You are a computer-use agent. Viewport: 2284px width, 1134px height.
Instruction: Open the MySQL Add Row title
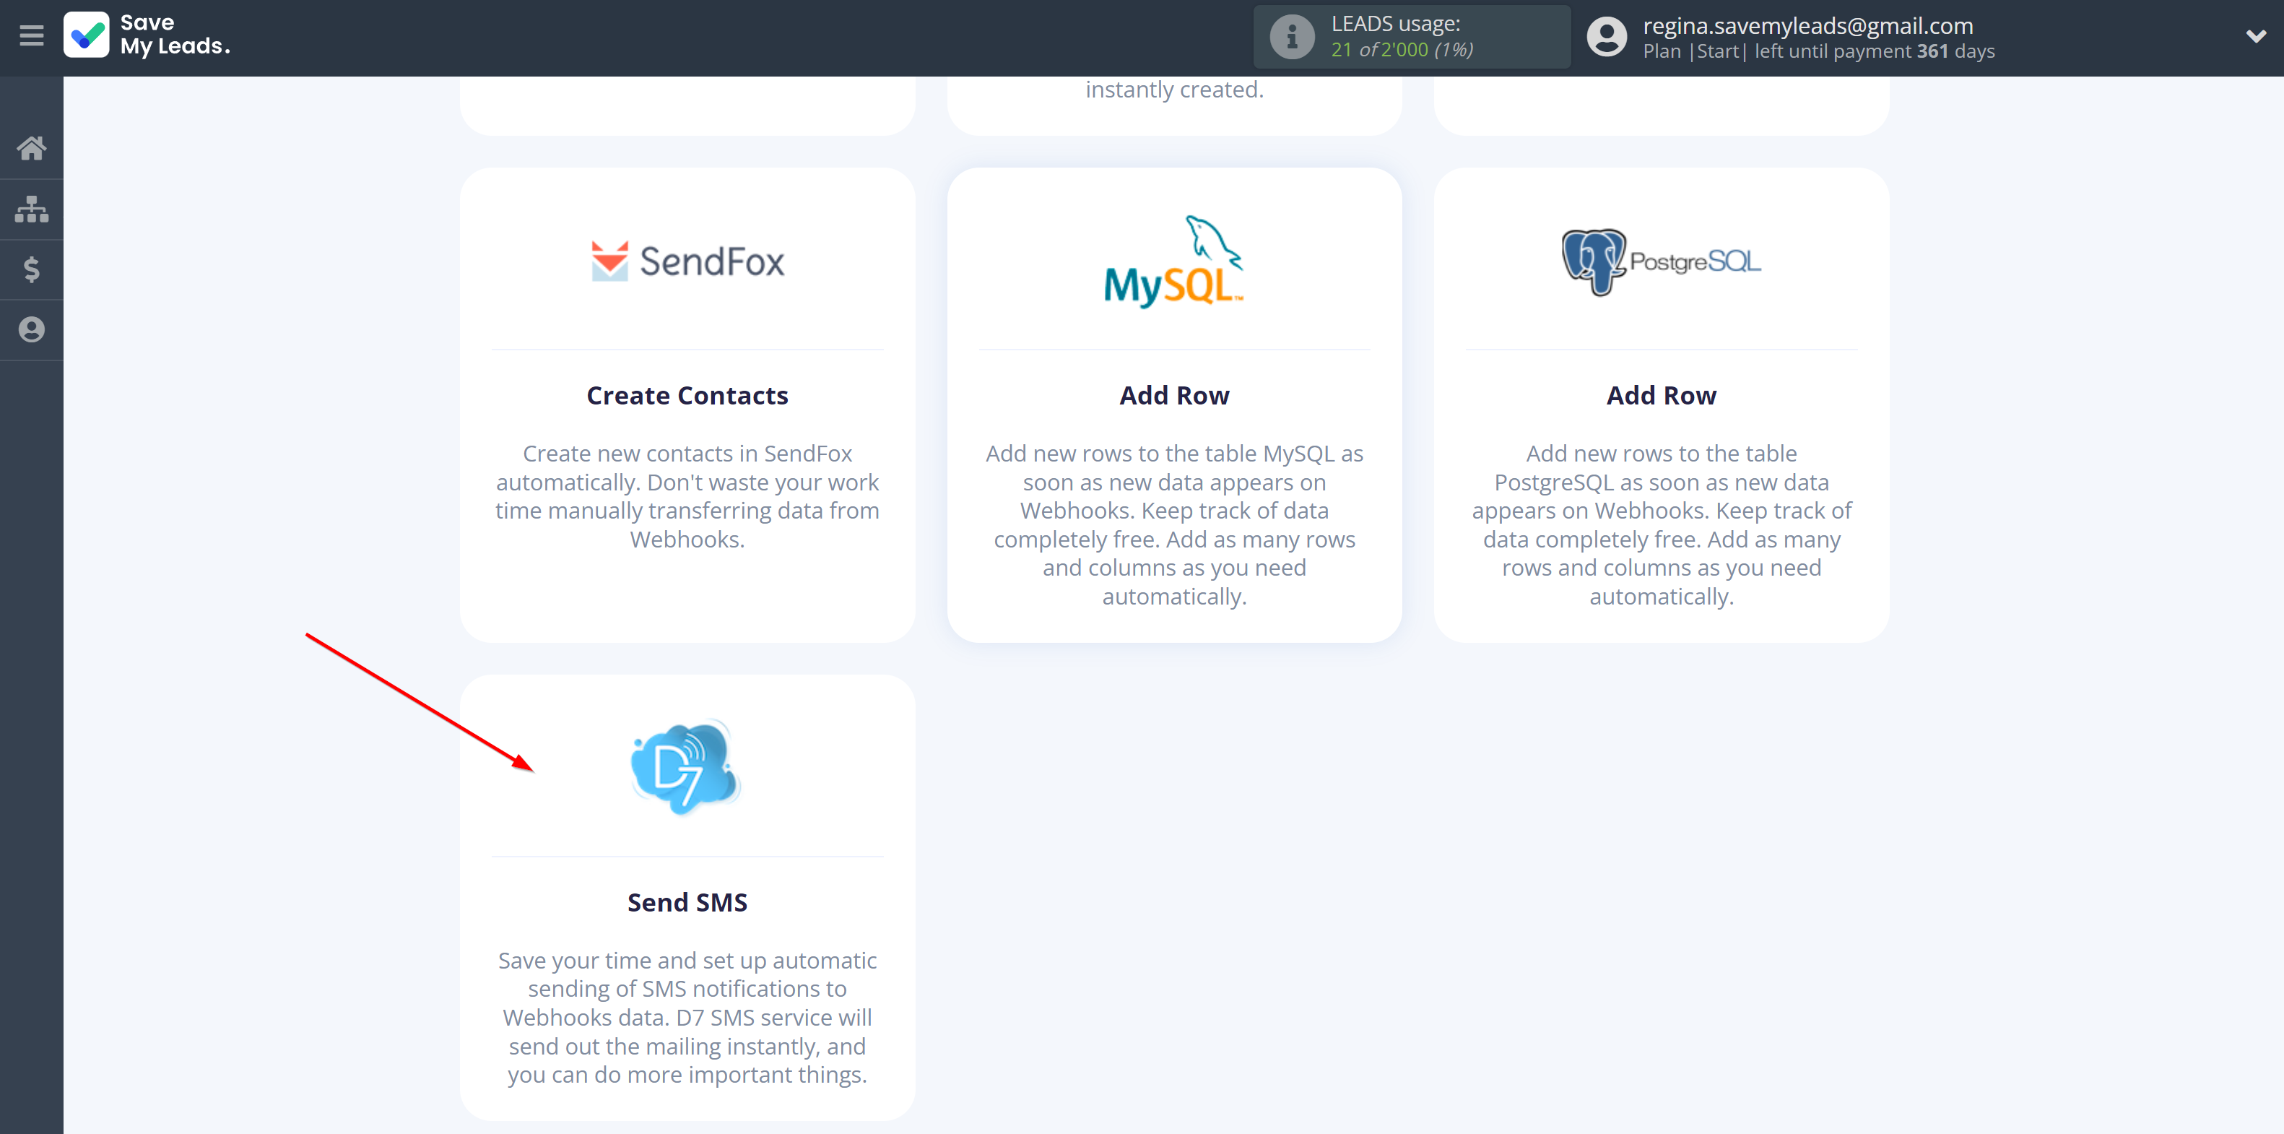tap(1174, 395)
